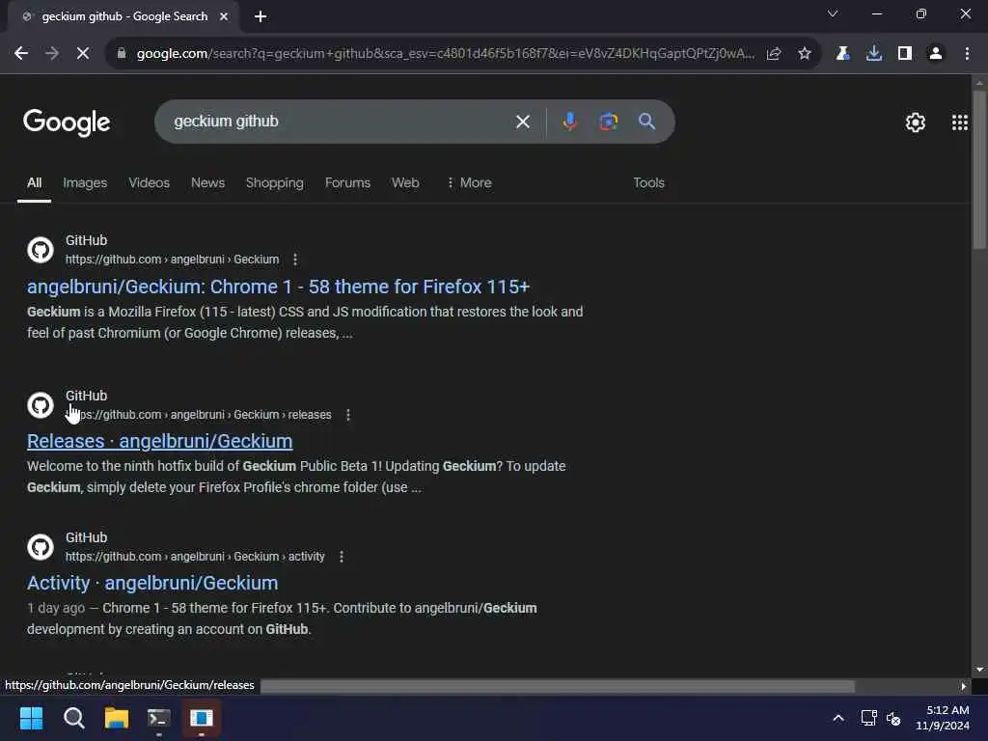Viewport: 988px width, 741px height.
Task: Start voice search with microphone
Action: [x=569, y=122]
